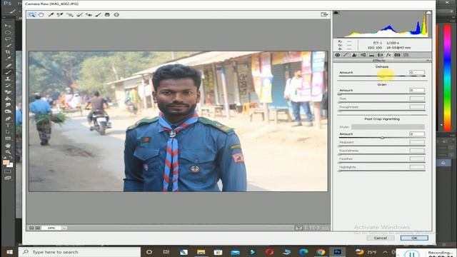The height and width of the screenshot is (257, 457).
Task: Open Google Chrome from the taskbar
Action: [x=321, y=252]
